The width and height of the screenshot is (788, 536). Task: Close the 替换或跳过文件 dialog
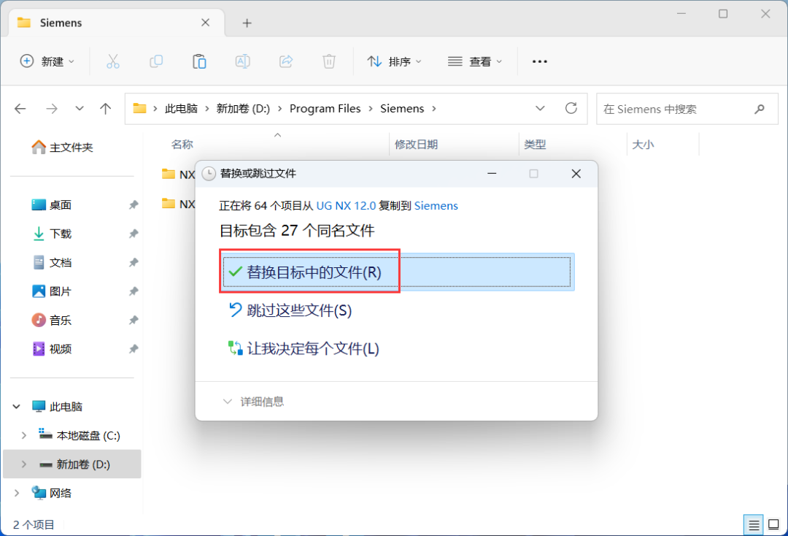pos(576,174)
